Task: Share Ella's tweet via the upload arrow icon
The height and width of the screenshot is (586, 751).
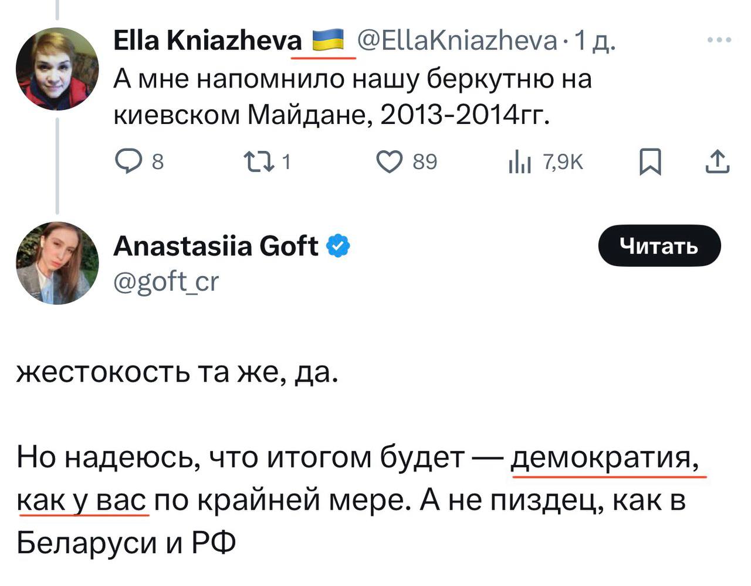Action: (x=718, y=161)
